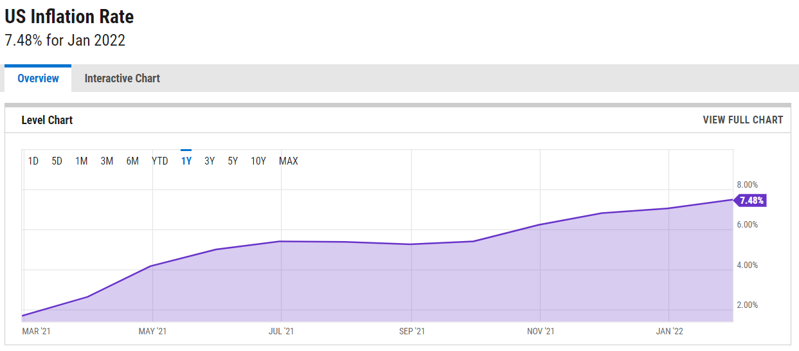Click the 6.00% axis label

coord(747,224)
